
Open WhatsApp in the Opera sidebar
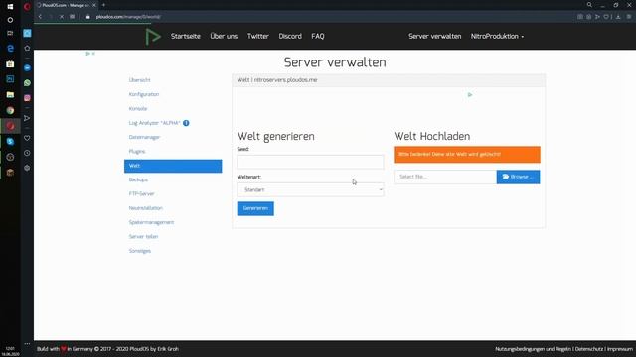click(27, 83)
